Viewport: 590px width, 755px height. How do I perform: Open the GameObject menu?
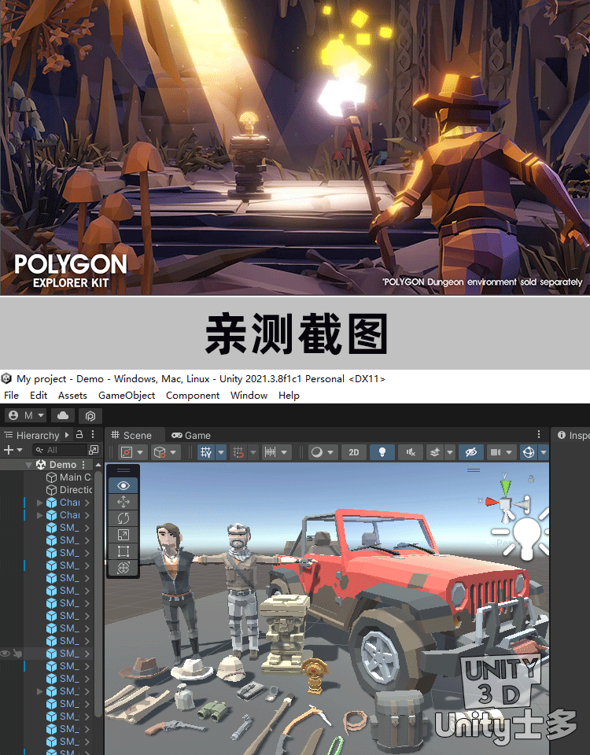tap(126, 396)
